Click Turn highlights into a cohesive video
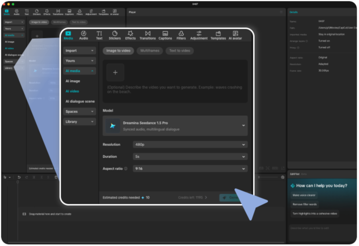This screenshot has width=359, height=246. [x=315, y=214]
